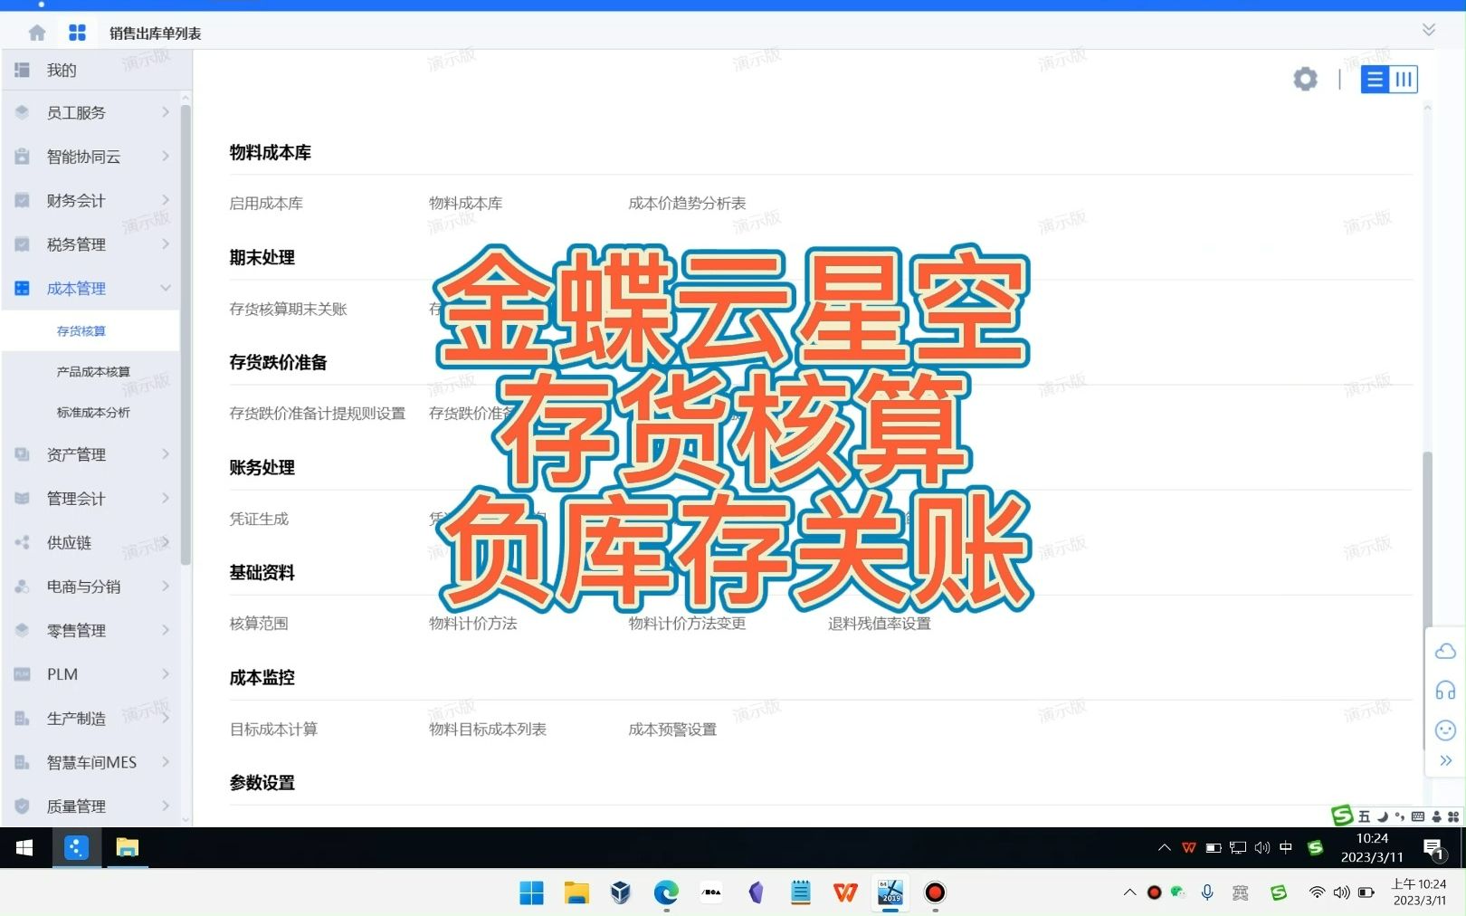Click sidebar vertical scrollbar

tap(186, 335)
